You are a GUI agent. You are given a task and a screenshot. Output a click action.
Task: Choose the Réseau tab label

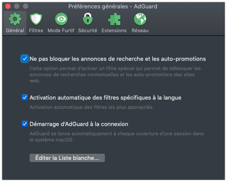click(x=140, y=30)
